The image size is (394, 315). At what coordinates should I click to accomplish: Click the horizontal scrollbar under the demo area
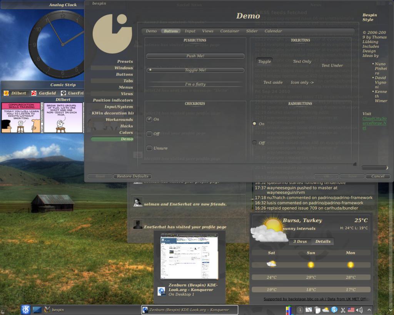(x=249, y=164)
